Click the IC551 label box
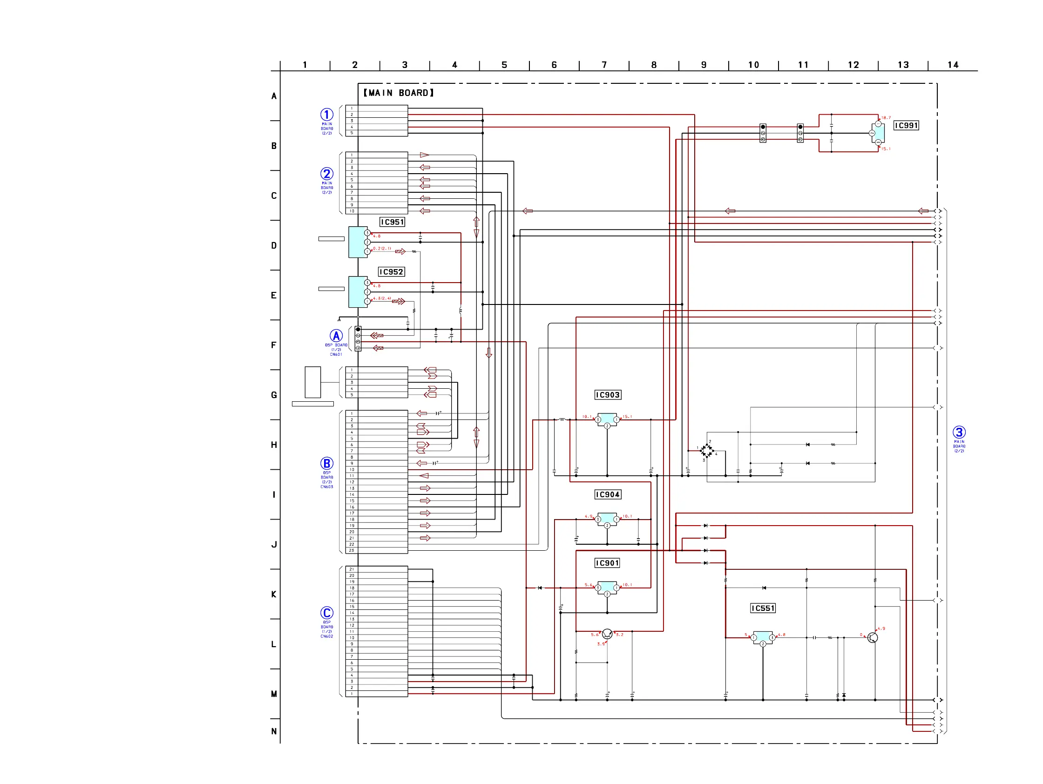 762,608
